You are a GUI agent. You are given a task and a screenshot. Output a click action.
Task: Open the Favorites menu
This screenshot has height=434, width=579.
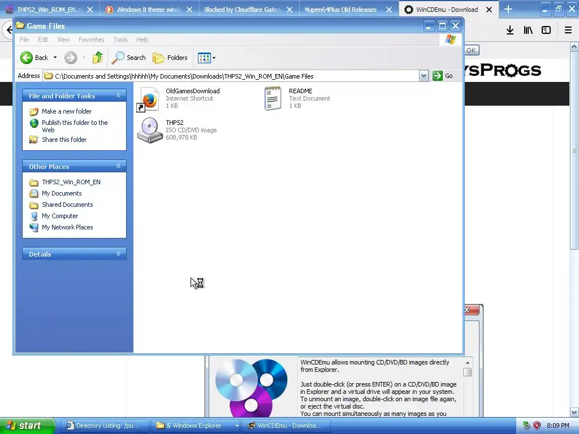(x=91, y=40)
